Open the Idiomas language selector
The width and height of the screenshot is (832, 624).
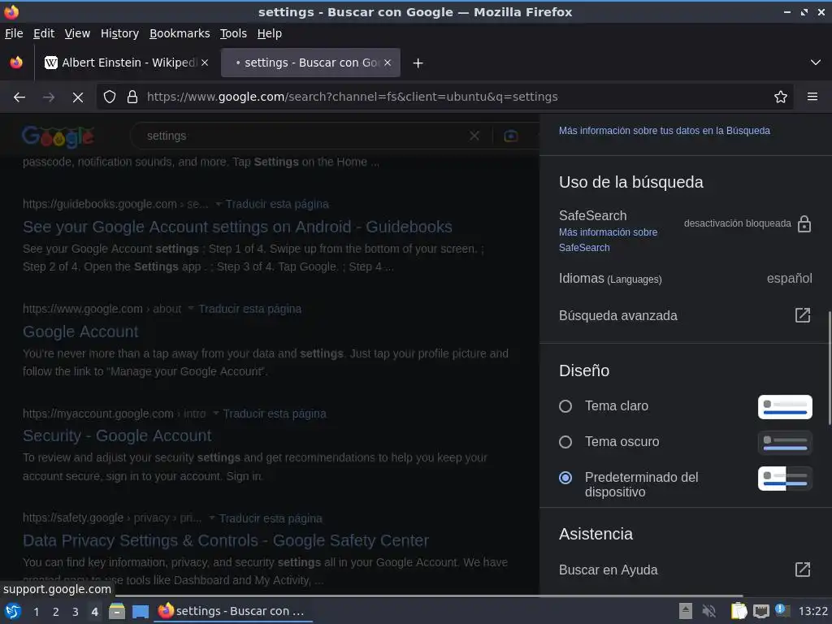point(685,279)
